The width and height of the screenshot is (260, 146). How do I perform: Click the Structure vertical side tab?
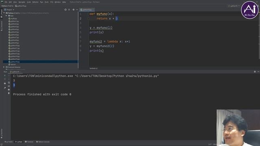[x=2, y=26]
